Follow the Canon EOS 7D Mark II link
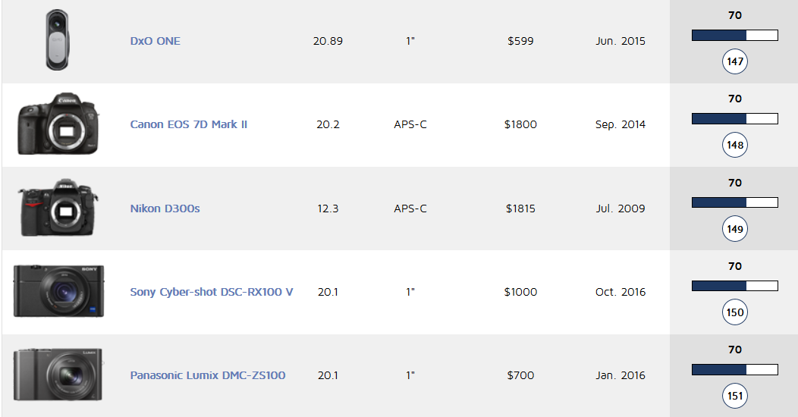This screenshot has width=798, height=417. pyautogui.click(x=188, y=124)
